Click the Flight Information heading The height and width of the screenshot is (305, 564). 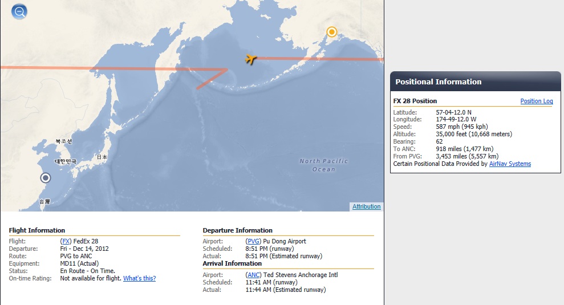coord(36,230)
